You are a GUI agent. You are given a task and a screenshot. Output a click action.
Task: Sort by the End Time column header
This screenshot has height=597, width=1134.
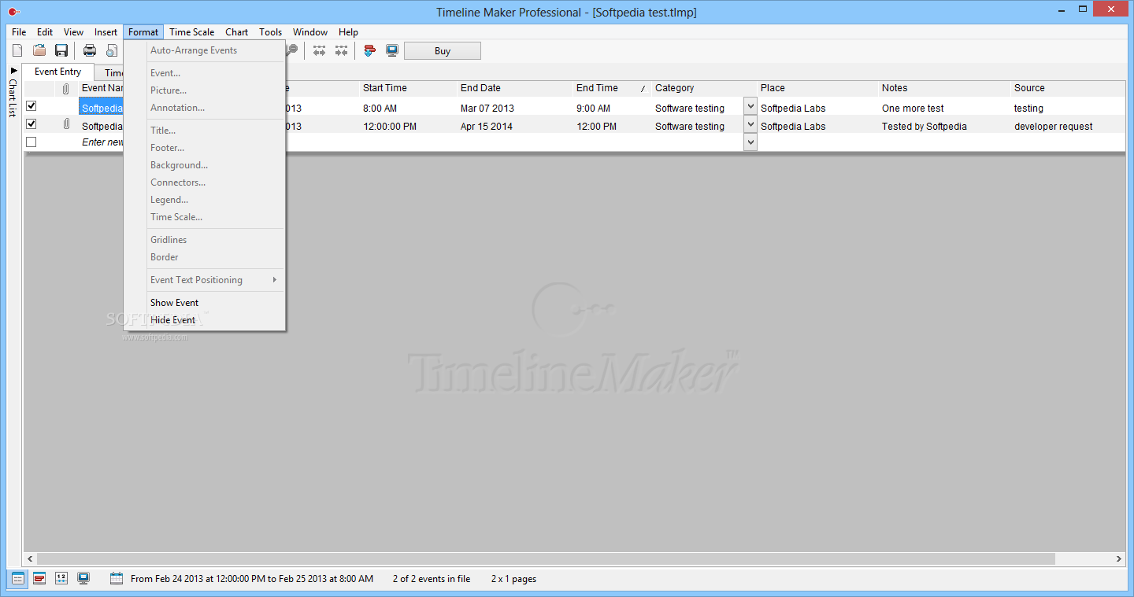(x=612, y=88)
